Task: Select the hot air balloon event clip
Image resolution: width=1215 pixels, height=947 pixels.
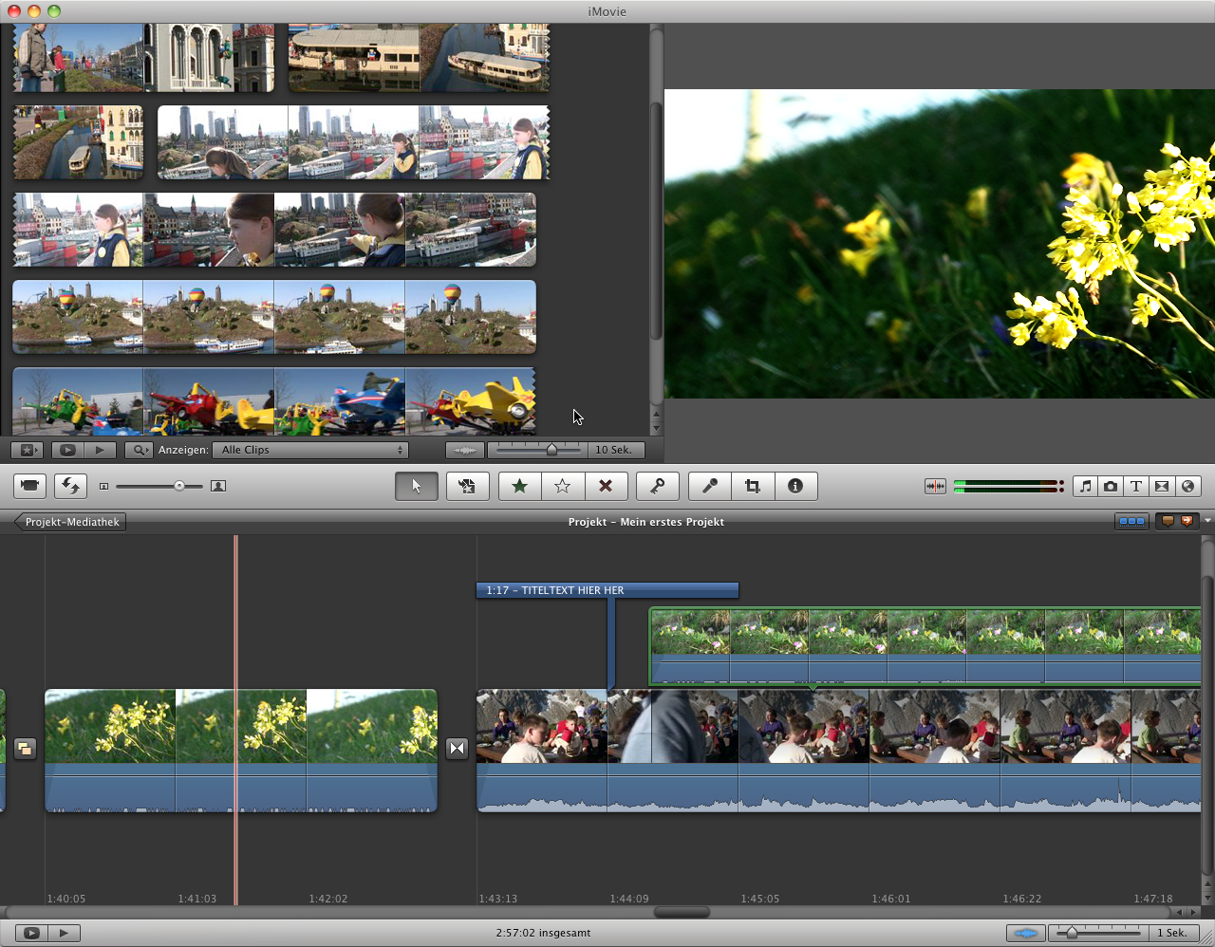Action: (274, 317)
